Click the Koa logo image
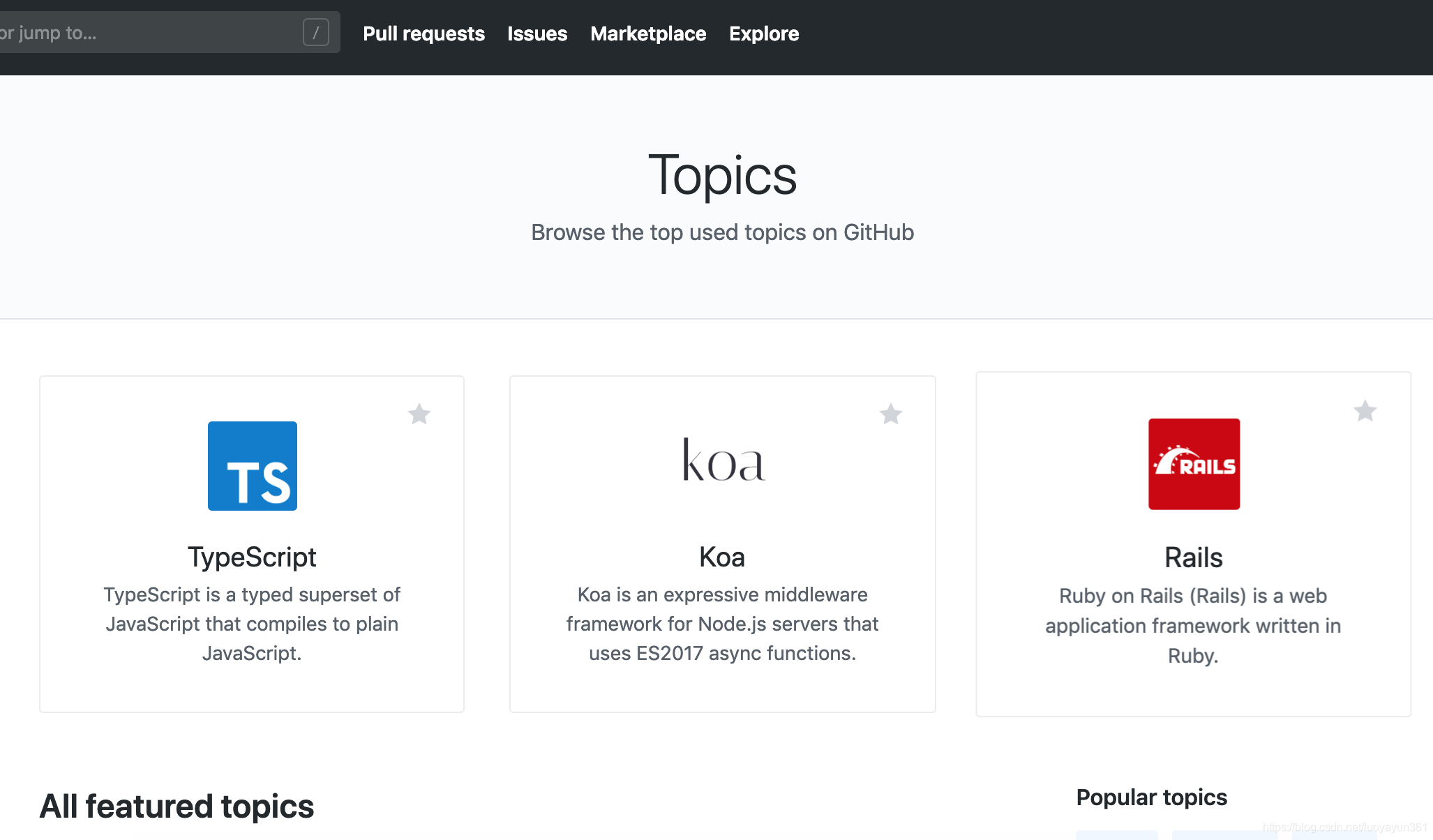 [723, 460]
